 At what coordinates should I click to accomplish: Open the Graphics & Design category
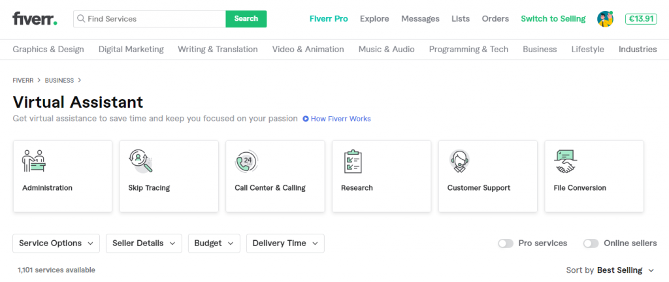[x=48, y=50]
